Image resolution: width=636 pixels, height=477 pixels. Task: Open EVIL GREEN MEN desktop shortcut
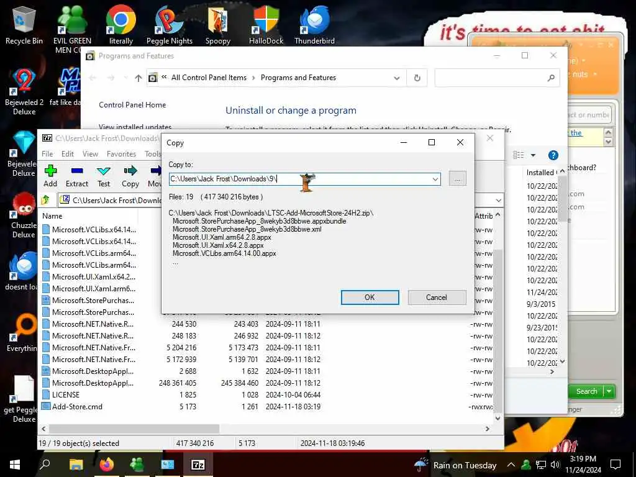pos(72,29)
